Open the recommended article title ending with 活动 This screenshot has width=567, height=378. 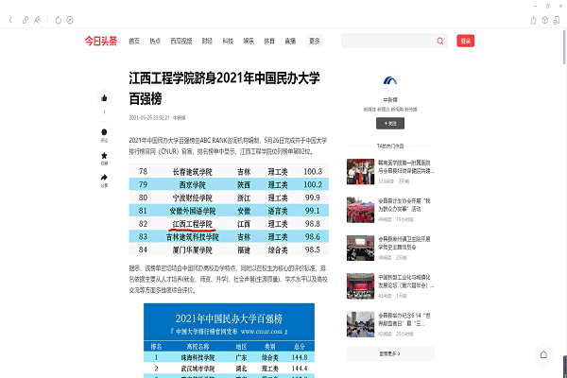404,205
